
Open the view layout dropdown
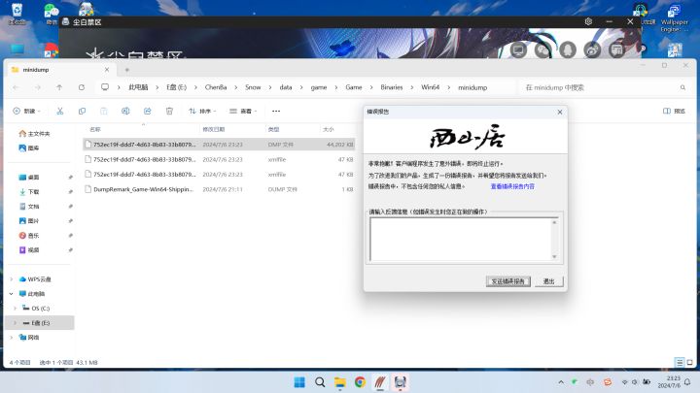click(x=243, y=111)
